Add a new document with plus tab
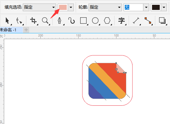 (x=26, y=30)
